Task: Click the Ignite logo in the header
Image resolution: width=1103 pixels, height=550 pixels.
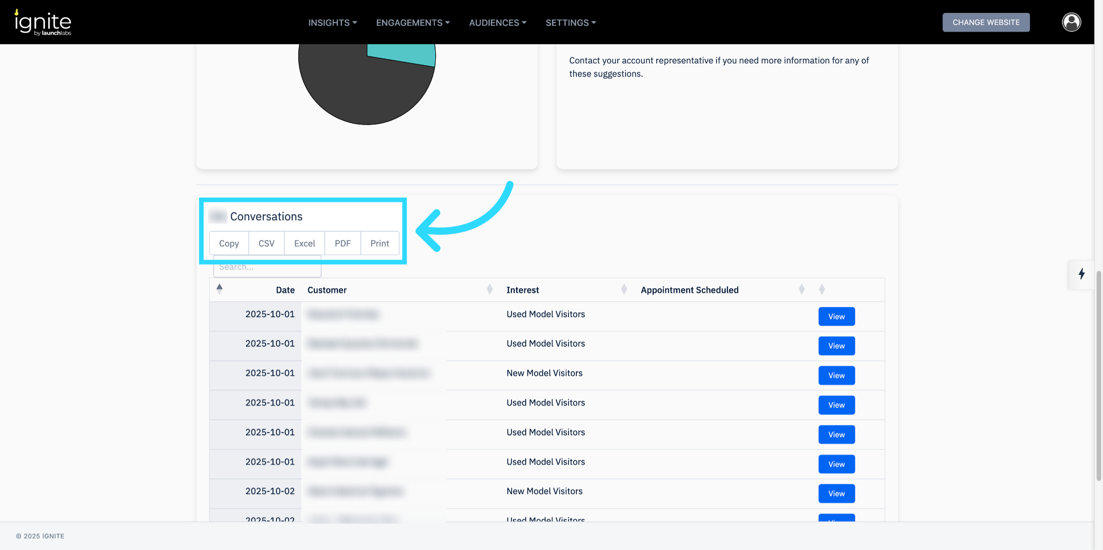Action: point(43,22)
